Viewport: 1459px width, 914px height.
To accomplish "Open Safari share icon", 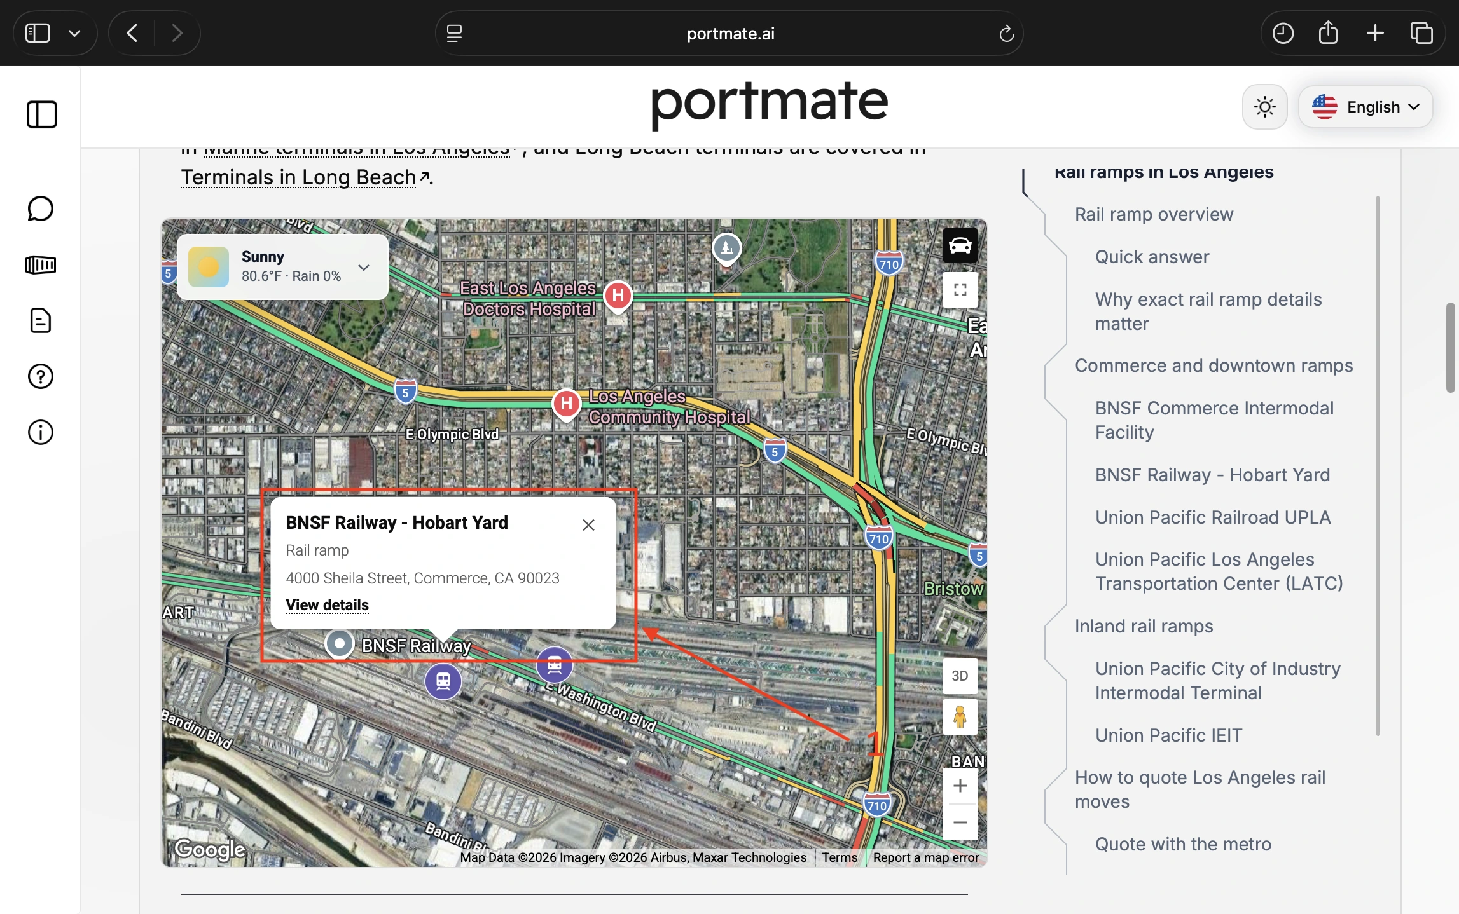I will 1328,32.
